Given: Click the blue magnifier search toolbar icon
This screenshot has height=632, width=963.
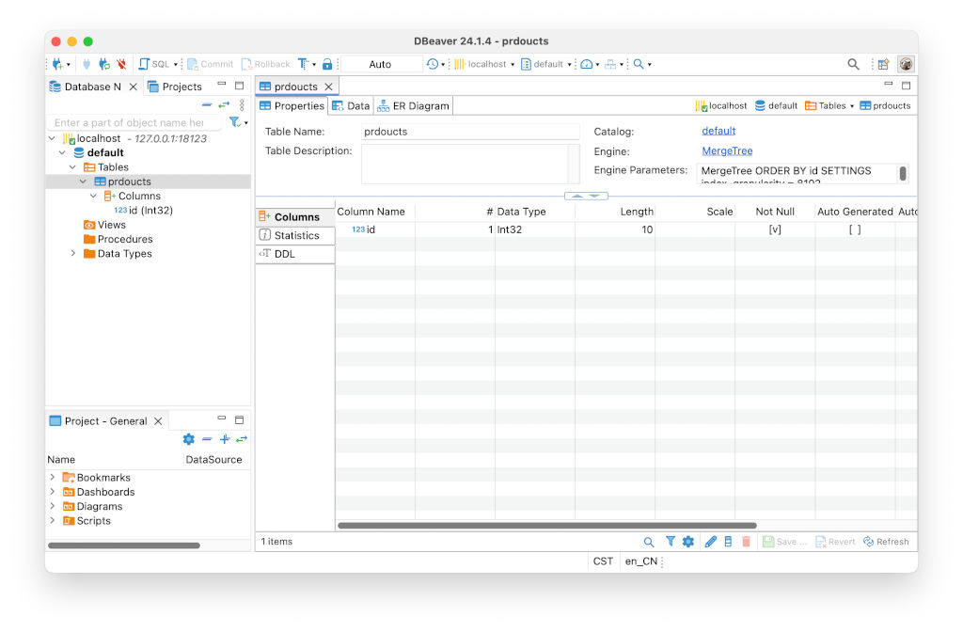Looking at the screenshot, I should click(639, 64).
